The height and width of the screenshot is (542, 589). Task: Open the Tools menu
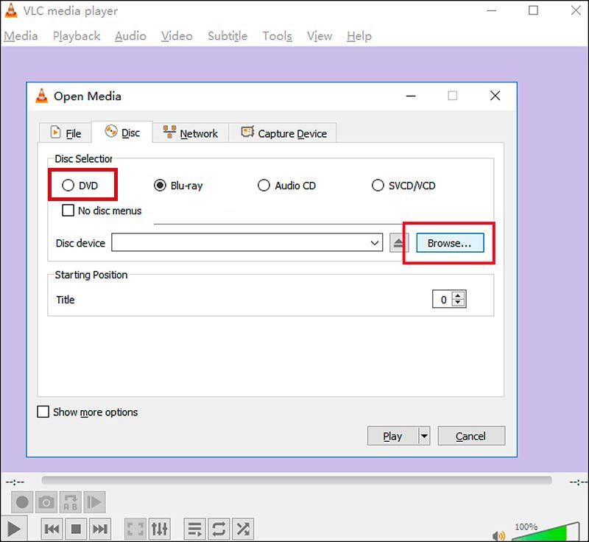point(277,35)
